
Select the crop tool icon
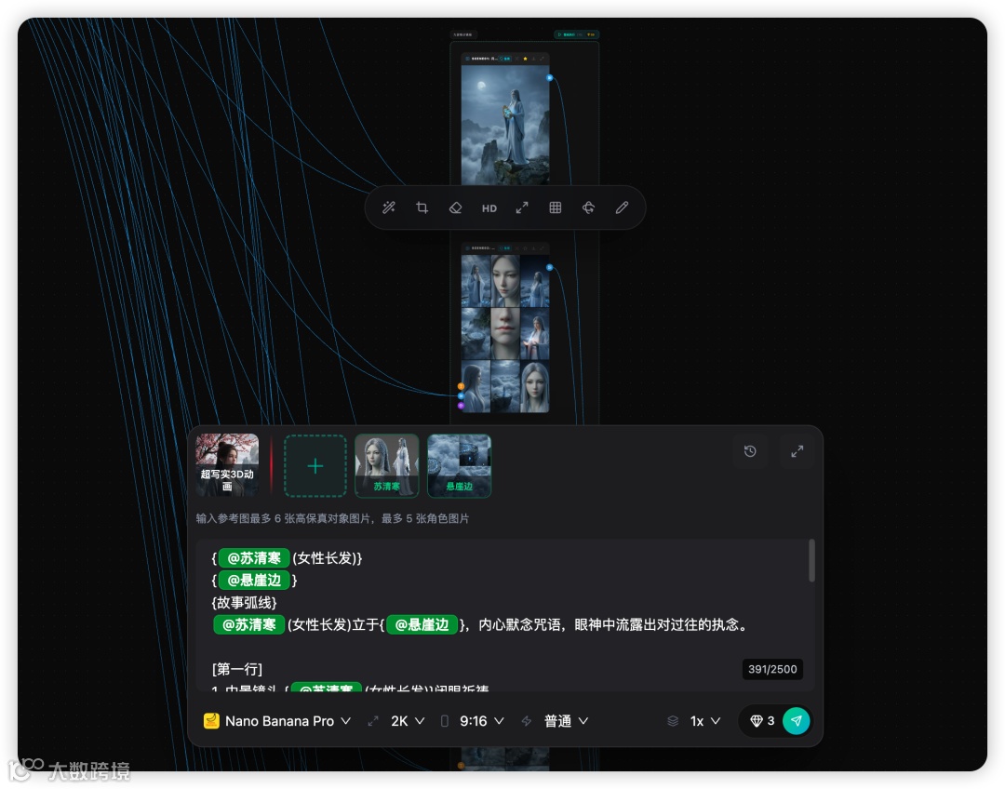[422, 207]
